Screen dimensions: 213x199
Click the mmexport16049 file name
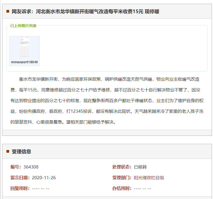[x=24, y=62]
